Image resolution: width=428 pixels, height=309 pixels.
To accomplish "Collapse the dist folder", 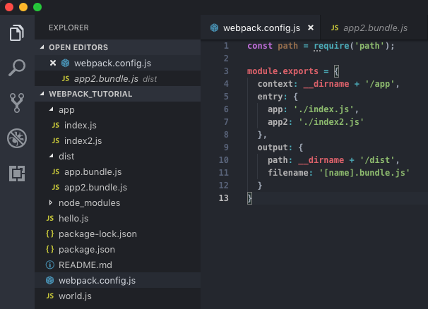I will (51, 156).
